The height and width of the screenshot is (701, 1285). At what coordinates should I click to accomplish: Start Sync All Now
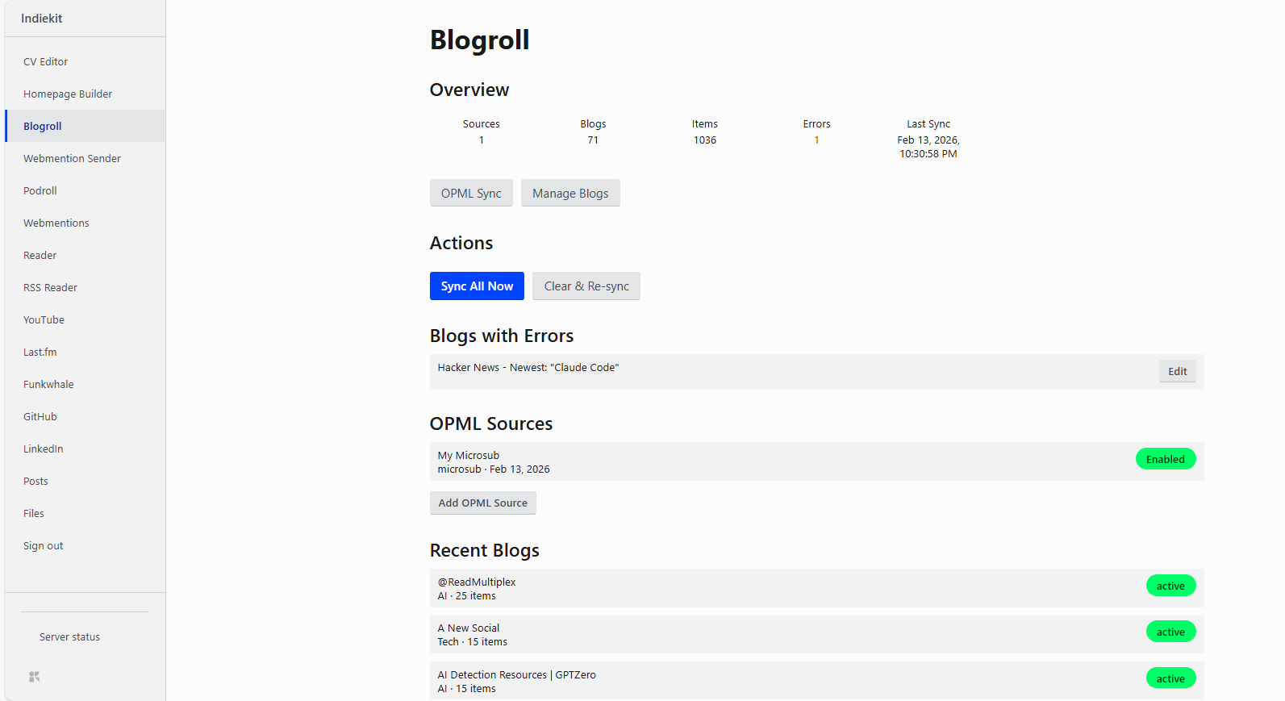click(x=477, y=286)
